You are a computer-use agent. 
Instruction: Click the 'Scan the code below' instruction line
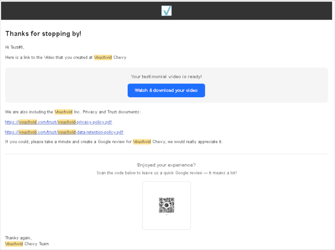[x=166, y=173]
